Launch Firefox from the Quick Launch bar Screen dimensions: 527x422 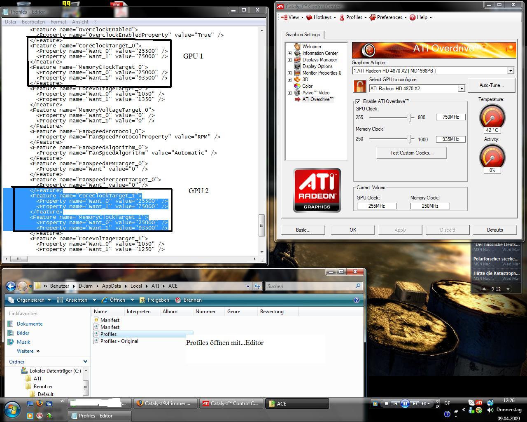pos(40,403)
